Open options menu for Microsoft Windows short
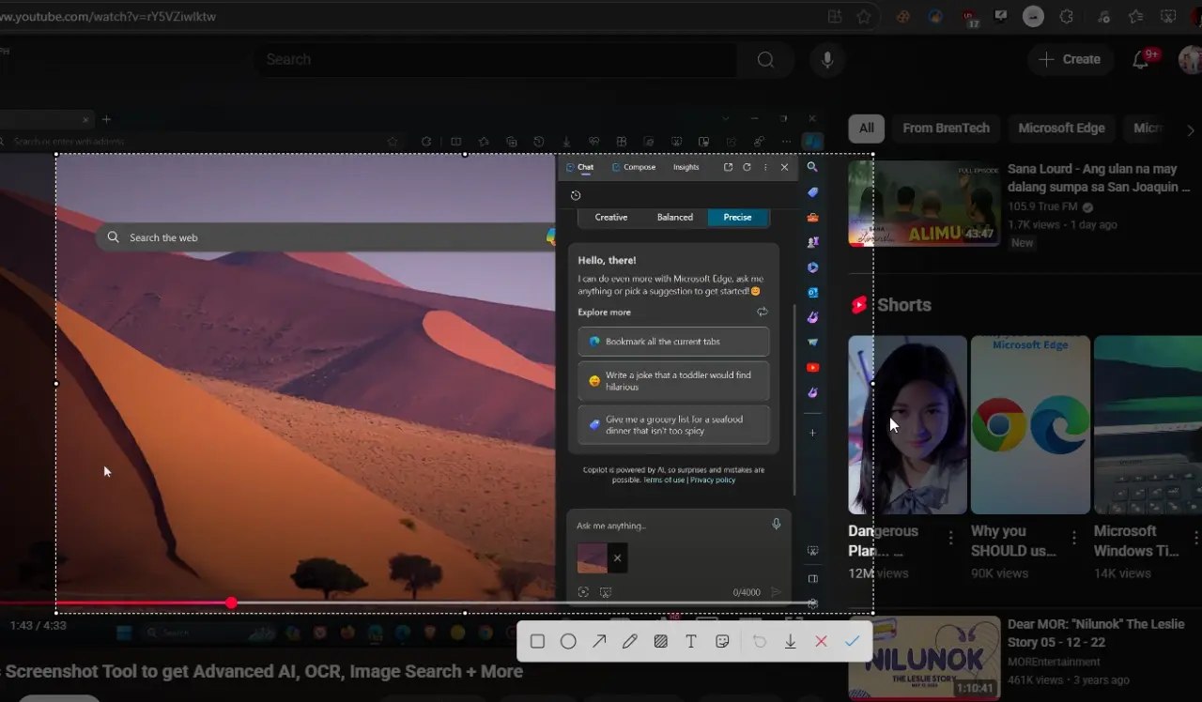This screenshot has height=702, width=1202. tap(1196, 538)
